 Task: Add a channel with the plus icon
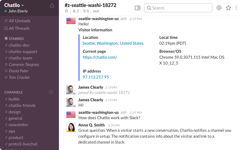[51, 92]
